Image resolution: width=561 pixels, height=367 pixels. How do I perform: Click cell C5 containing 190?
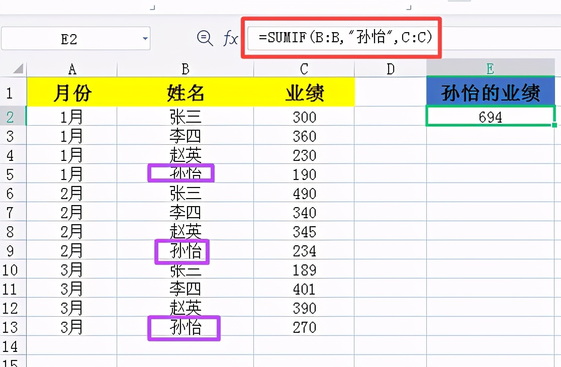click(303, 174)
